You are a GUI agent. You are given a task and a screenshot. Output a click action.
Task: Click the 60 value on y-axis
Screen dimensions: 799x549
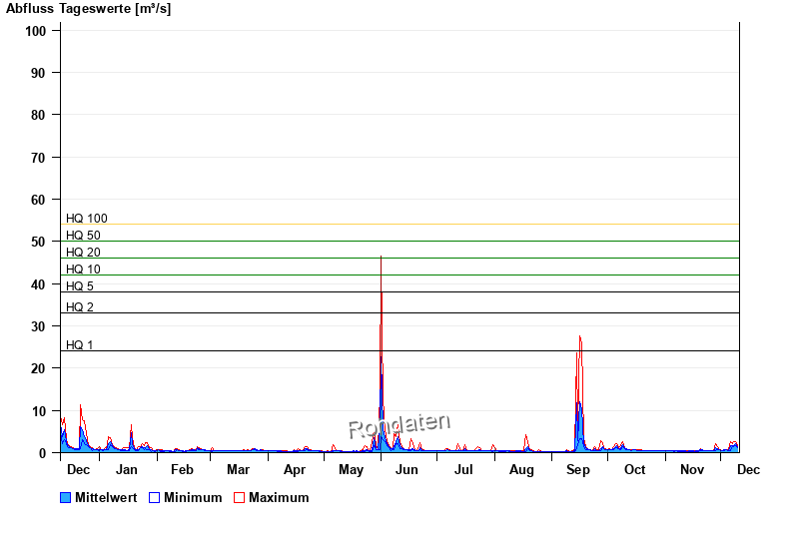click(x=39, y=200)
